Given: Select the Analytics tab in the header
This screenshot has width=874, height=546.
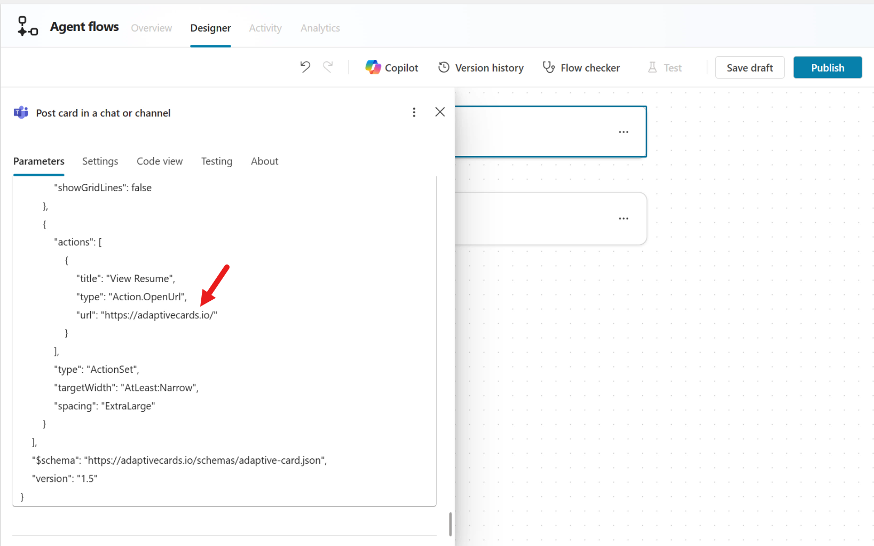Looking at the screenshot, I should [320, 28].
